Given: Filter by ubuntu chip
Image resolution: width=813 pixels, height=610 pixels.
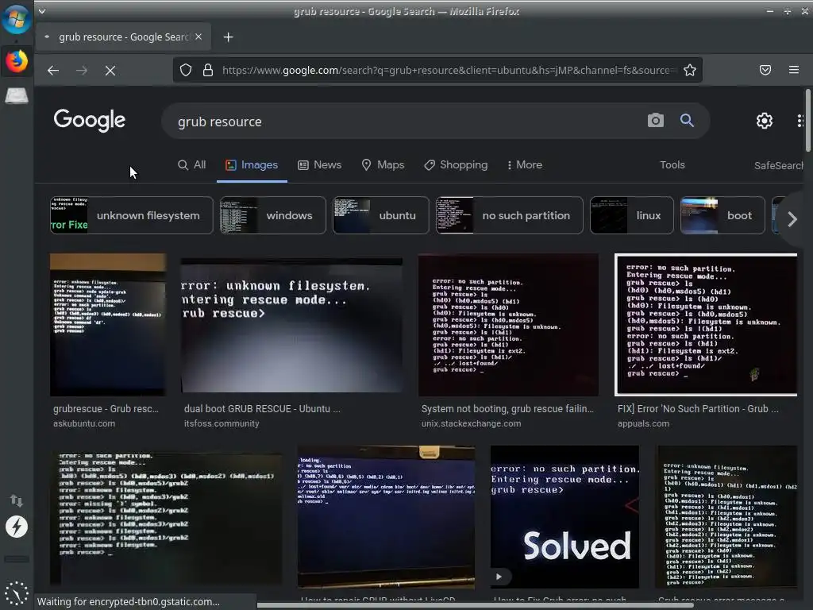Looking at the screenshot, I should 381,215.
